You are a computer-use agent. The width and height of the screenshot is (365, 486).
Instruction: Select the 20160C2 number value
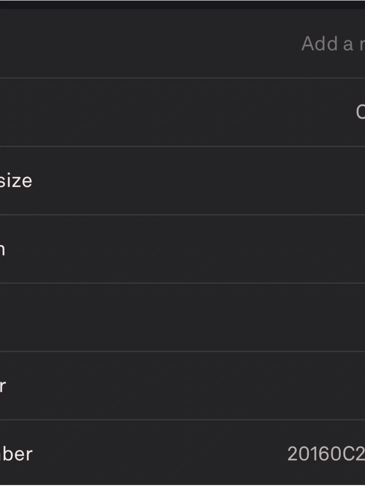point(326,454)
